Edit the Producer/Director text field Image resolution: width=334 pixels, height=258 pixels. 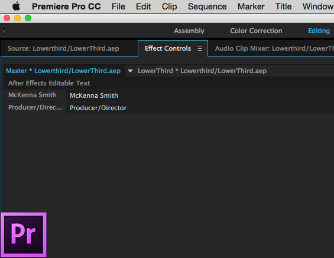tap(200, 108)
